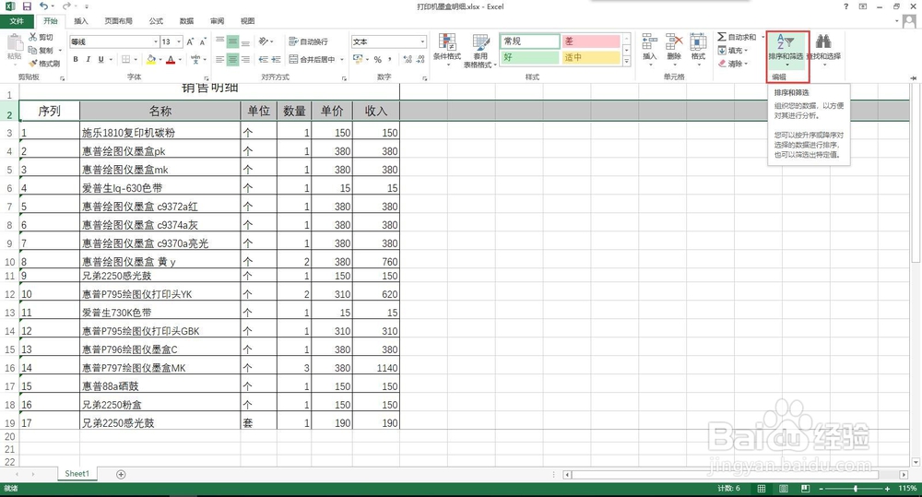Screen dimensions: 922x497
Task: Toggle align text left
Action: [x=220, y=59]
